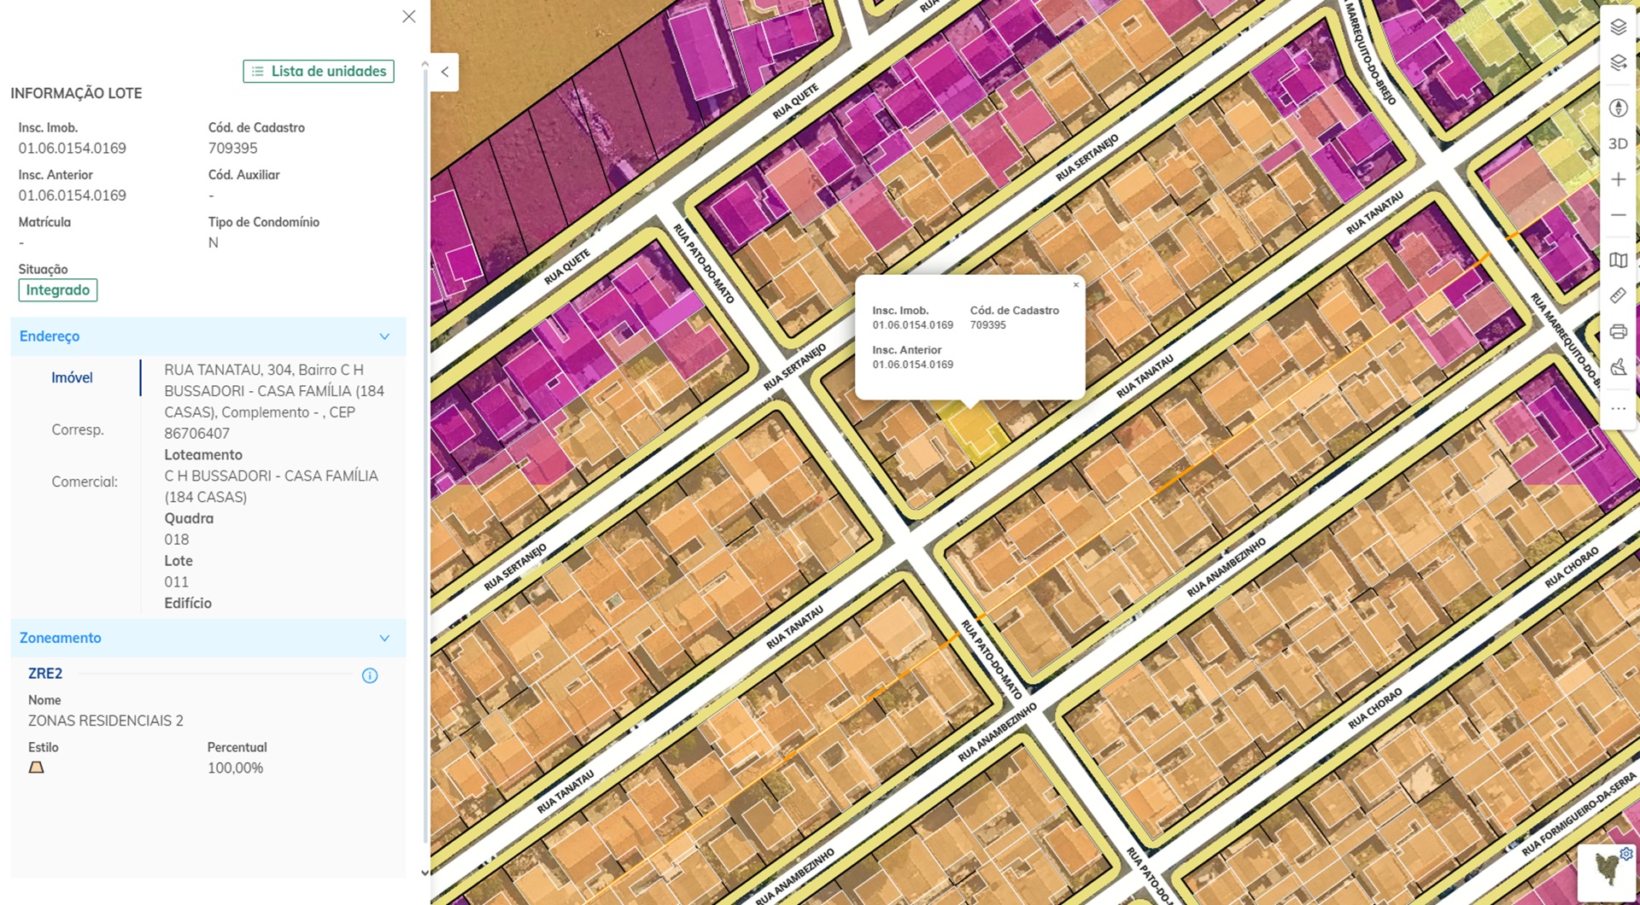This screenshot has height=905, width=1640.
Task: Clear map selections with the broom icon
Action: (x=1618, y=368)
